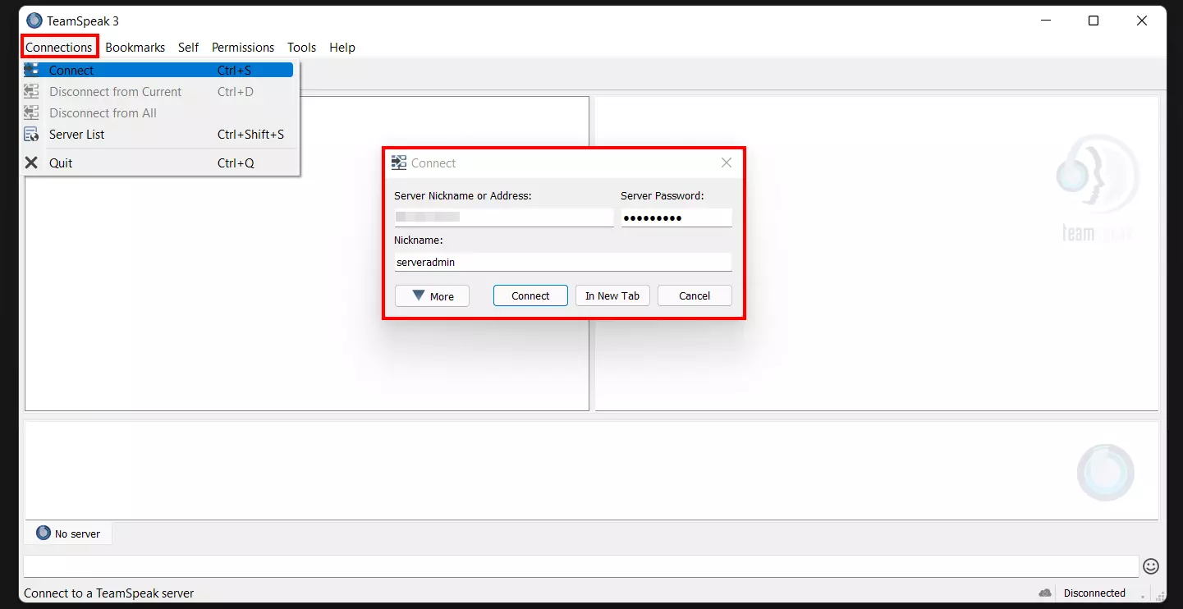This screenshot has height=609, width=1183.
Task: Click the TeamSpeak icon on No server tab
Action: tap(44, 533)
